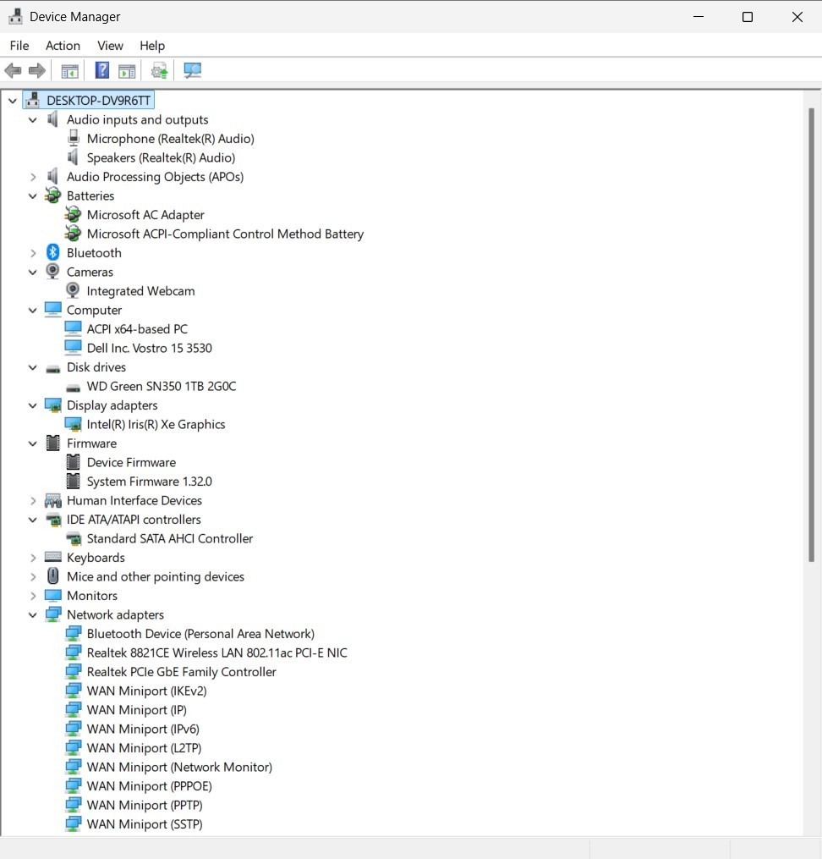
Task: Click the Forward arrow toolbar icon
Action: pyautogui.click(x=36, y=71)
